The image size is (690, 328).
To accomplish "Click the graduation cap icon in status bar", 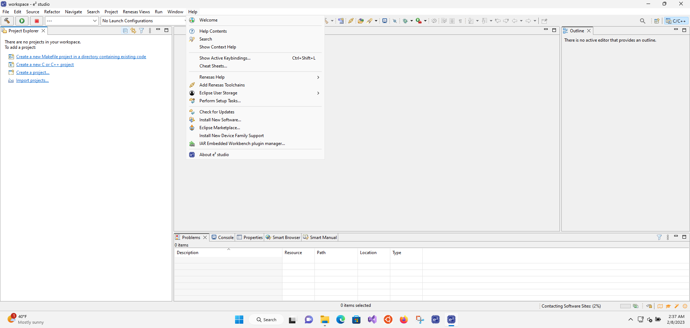I will pos(668,306).
